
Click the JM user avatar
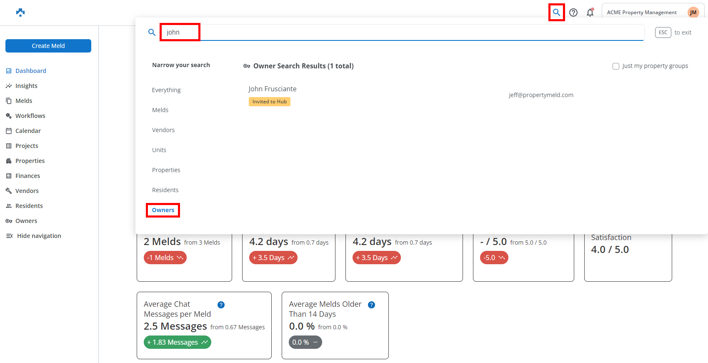click(693, 13)
